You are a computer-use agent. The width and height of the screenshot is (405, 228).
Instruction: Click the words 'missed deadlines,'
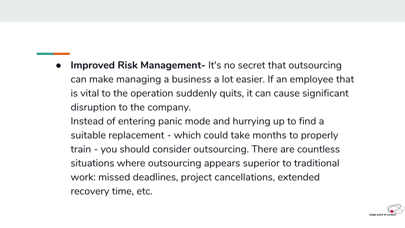coord(138,177)
